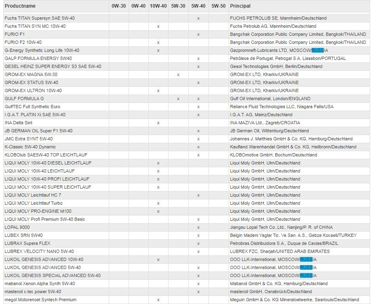Select JMC Extra SYNT 5W-40 product
Image resolution: width=373 pixels, height=304 pixels.
[x=29, y=139]
